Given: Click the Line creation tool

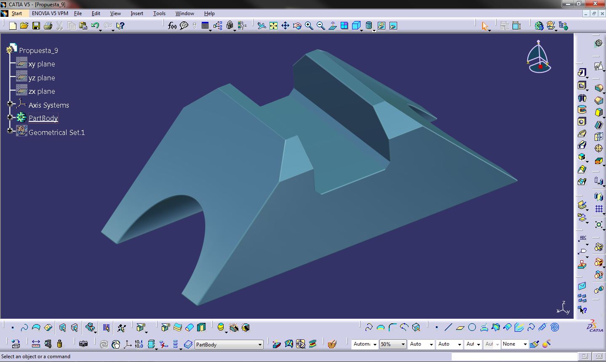Looking at the screenshot, I should (x=448, y=327).
